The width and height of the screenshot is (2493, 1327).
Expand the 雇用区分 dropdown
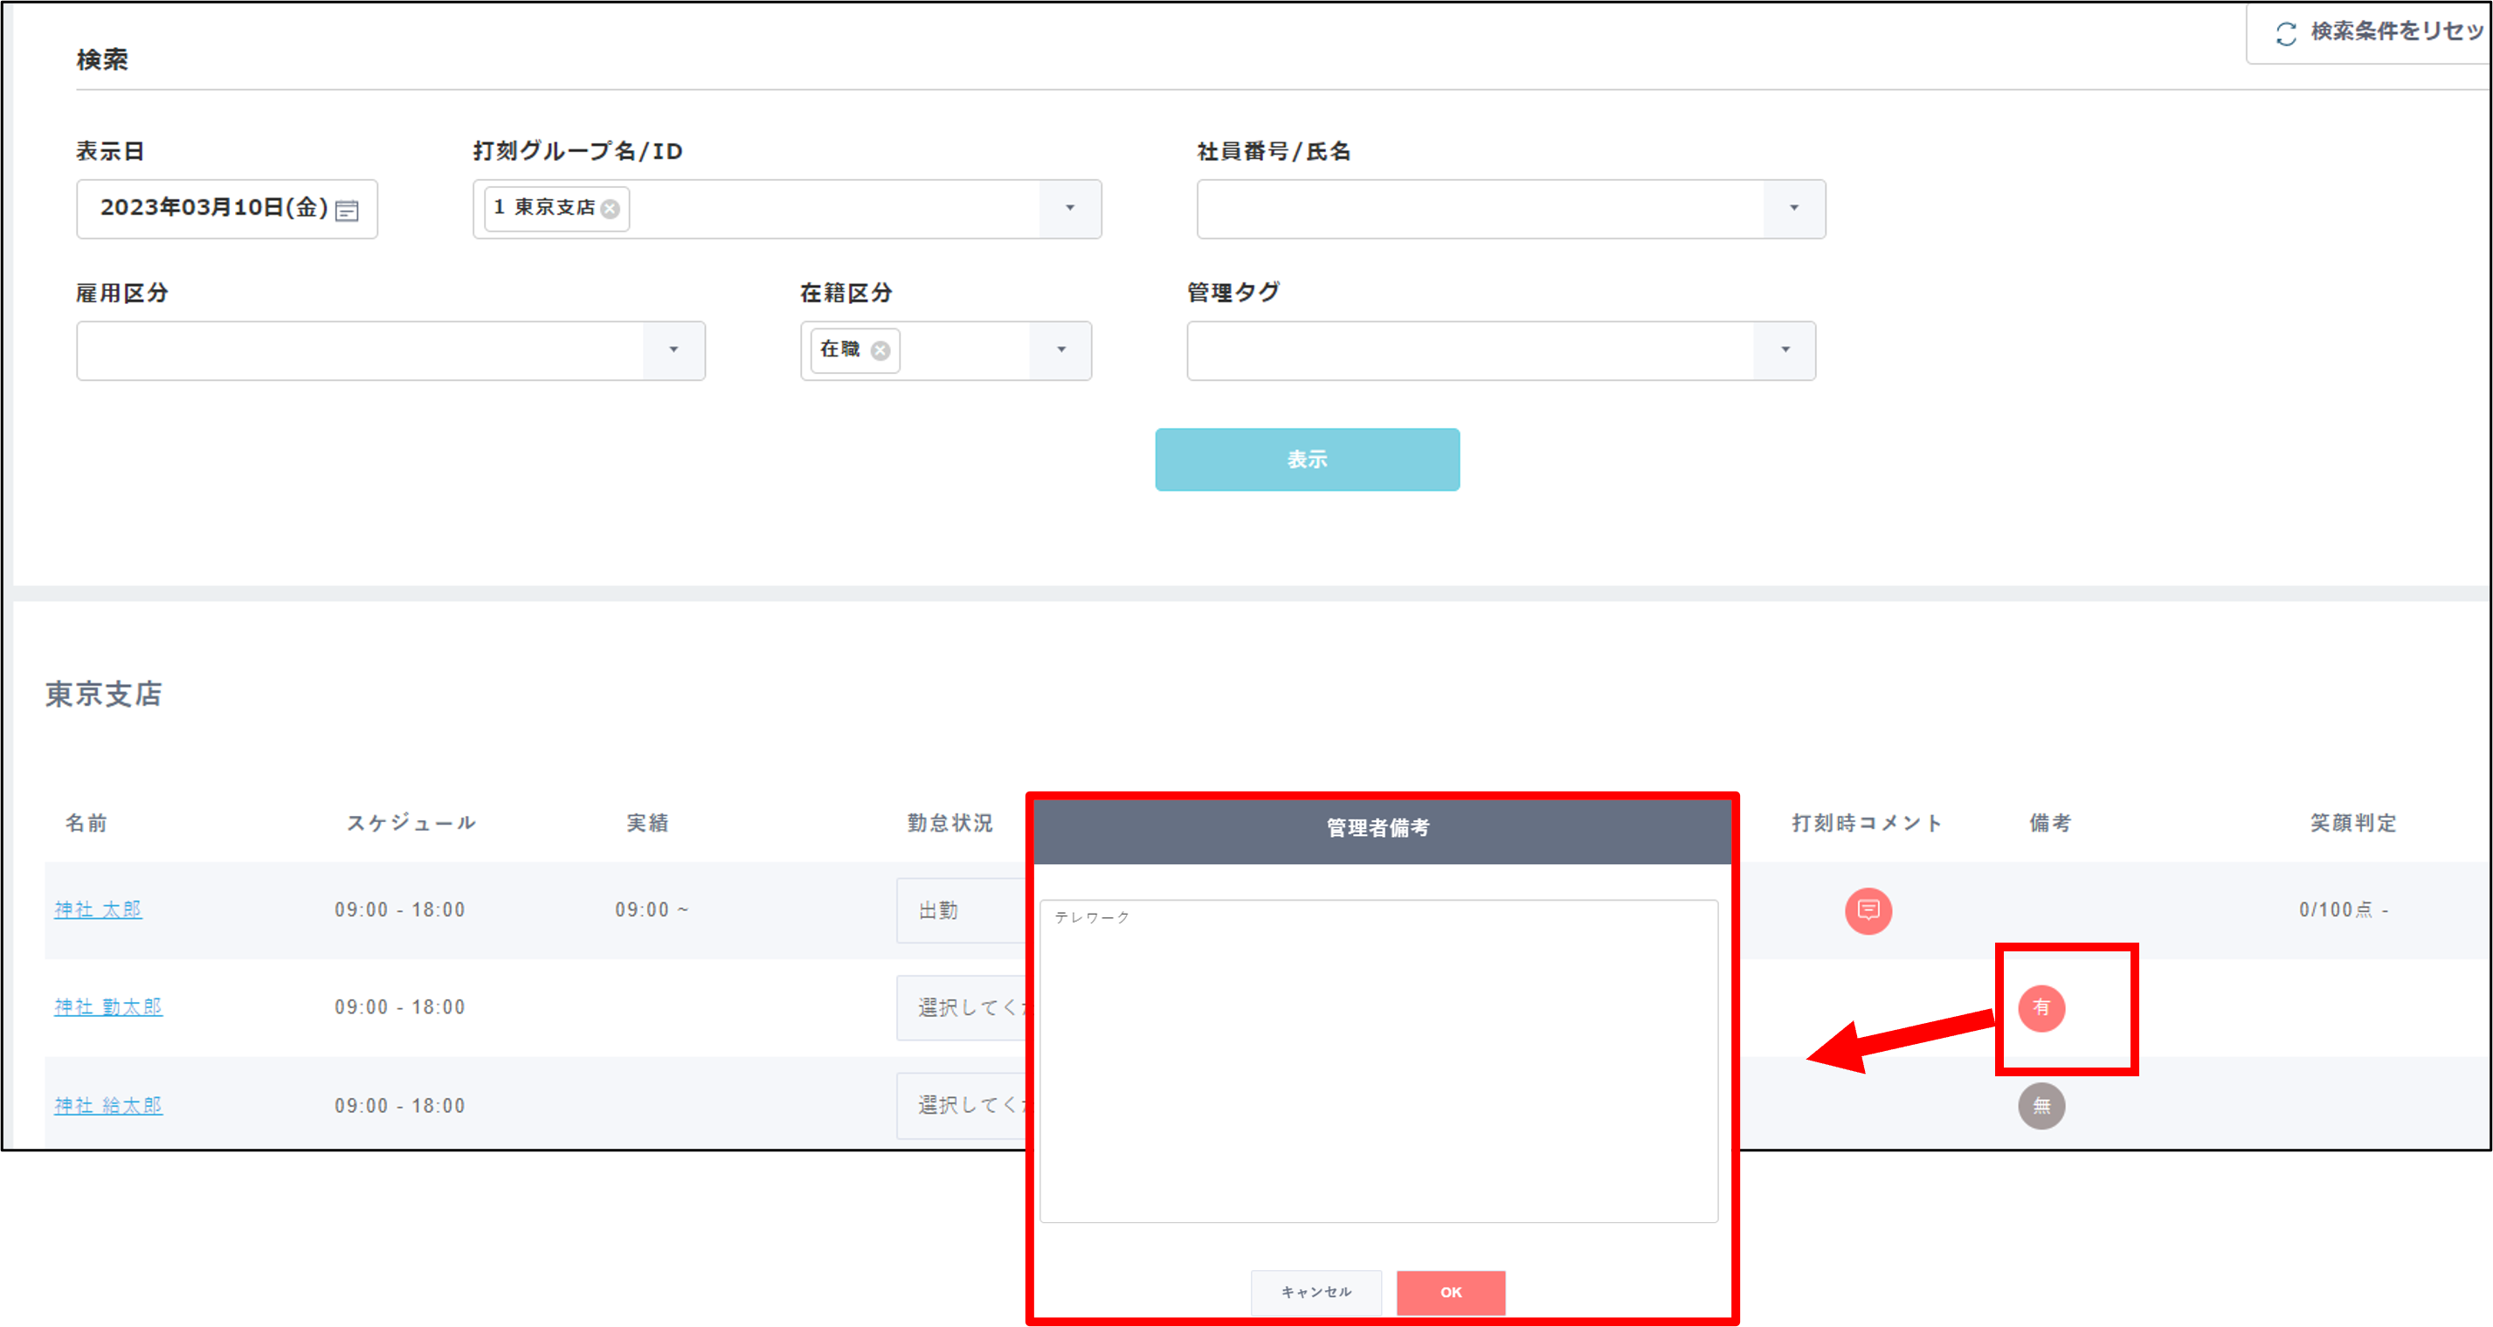(673, 350)
